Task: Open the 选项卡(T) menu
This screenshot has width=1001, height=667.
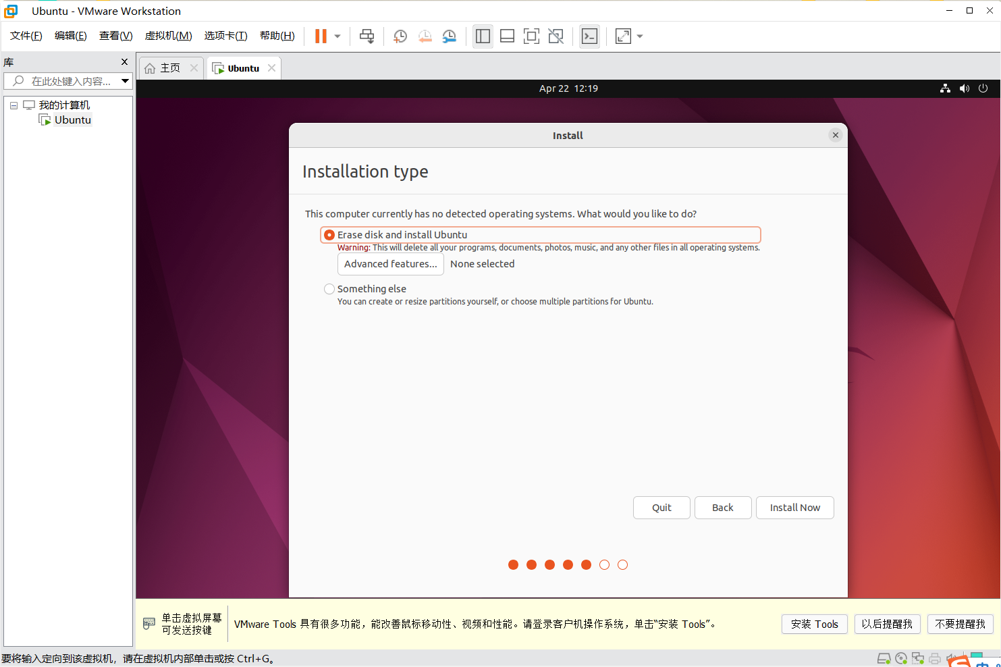Action: [225, 36]
